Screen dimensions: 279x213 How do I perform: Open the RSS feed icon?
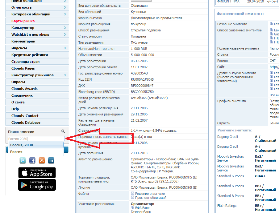point(42,160)
